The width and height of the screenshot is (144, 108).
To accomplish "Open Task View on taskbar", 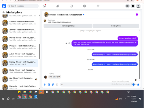I will 14,99.
